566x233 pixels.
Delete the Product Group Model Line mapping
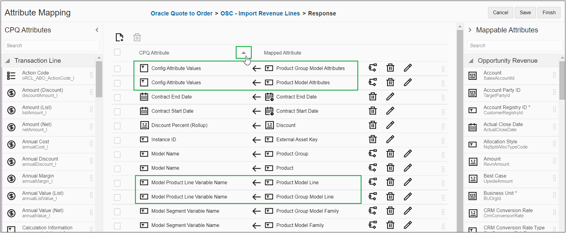click(390, 197)
